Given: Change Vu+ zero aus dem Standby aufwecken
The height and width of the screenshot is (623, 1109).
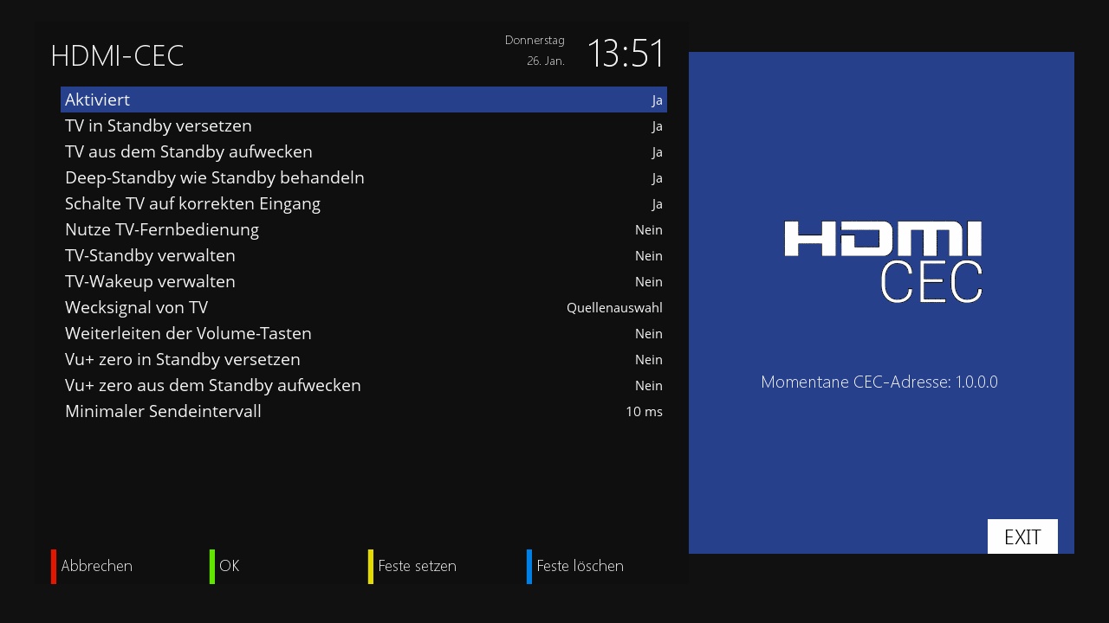Looking at the screenshot, I should point(648,386).
